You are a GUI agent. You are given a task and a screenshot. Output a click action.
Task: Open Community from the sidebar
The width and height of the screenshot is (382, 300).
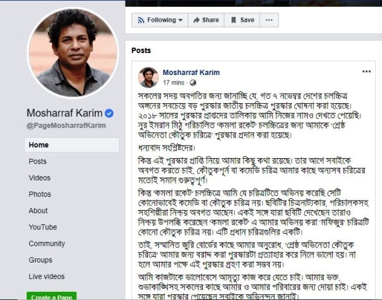47,244
